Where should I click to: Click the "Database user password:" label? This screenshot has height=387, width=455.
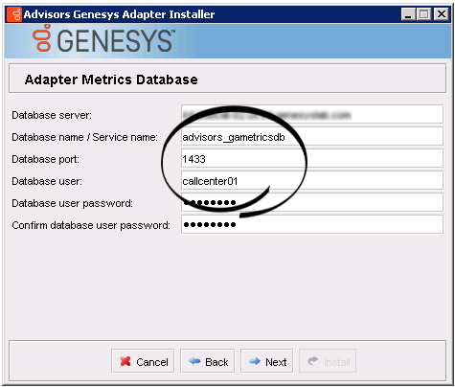[73, 203]
